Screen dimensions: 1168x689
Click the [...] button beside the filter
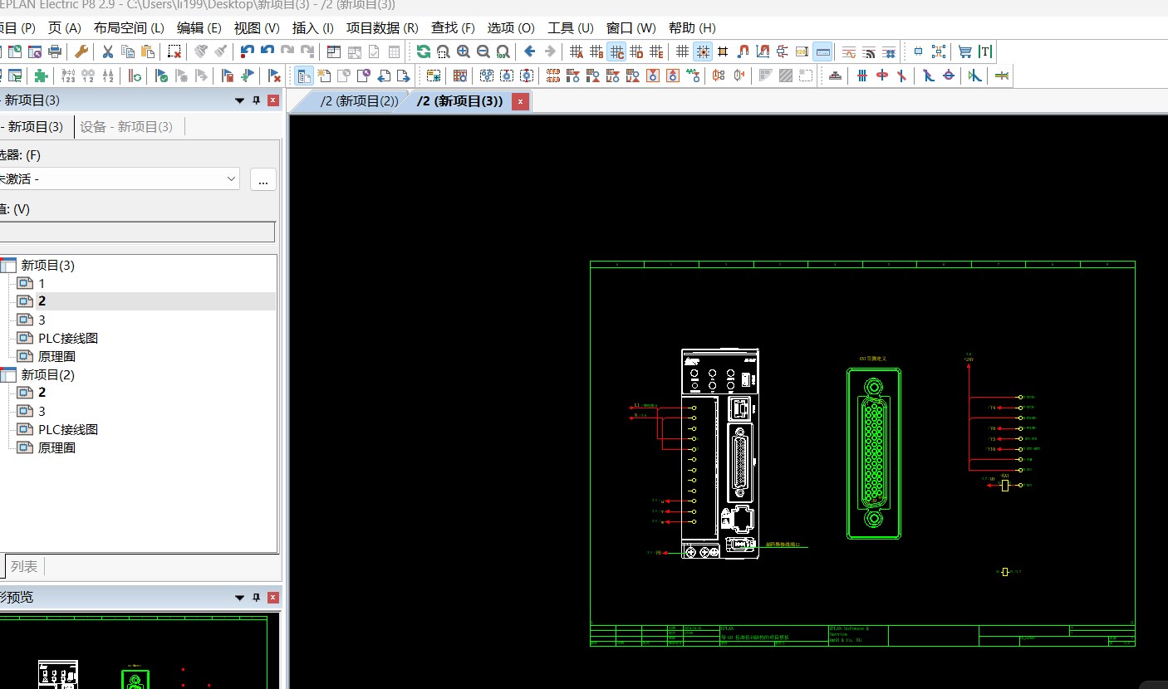(x=263, y=178)
